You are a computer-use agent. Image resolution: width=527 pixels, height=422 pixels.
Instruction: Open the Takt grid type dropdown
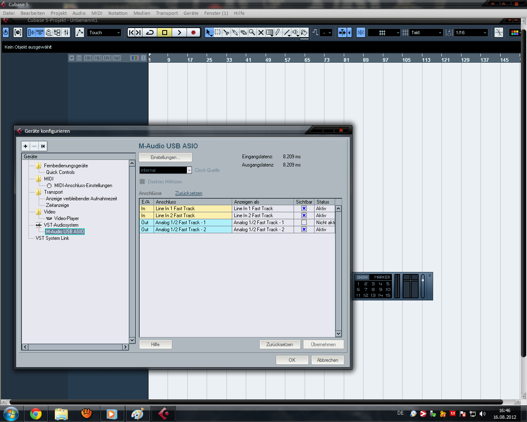(x=426, y=33)
